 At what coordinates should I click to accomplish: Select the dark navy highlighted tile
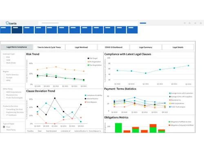(x=17, y=30)
